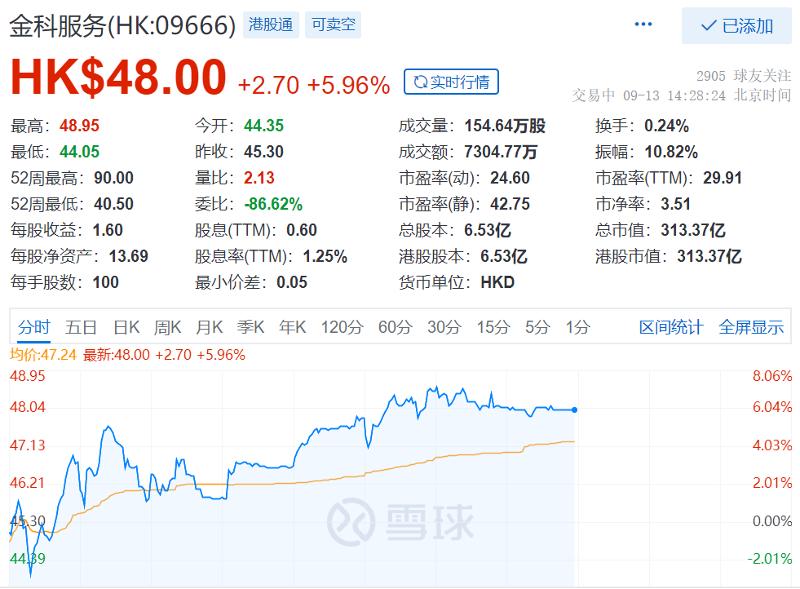Switch to the 月K chart tab

(210, 327)
